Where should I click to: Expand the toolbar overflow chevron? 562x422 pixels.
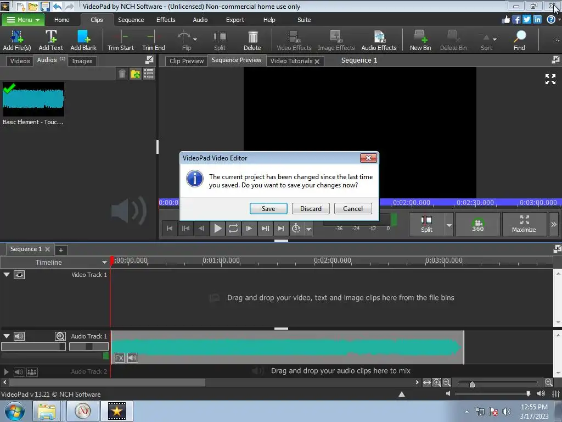tap(557, 40)
